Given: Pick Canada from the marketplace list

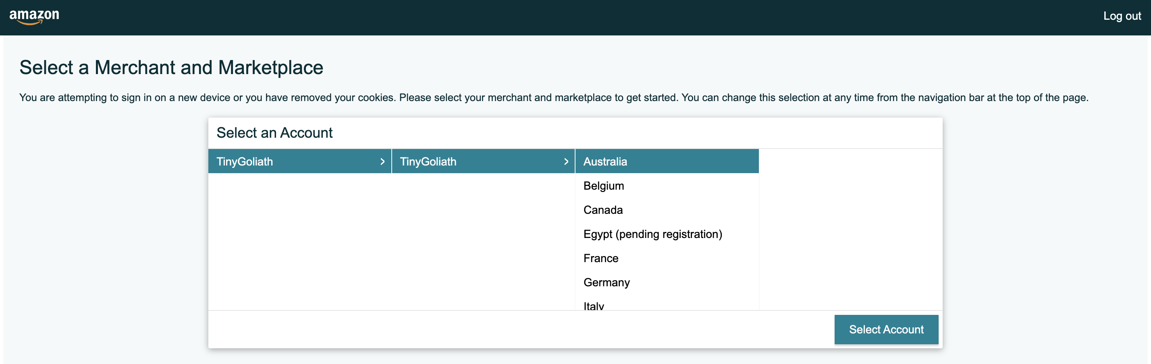Looking at the screenshot, I should click(603, 210).
